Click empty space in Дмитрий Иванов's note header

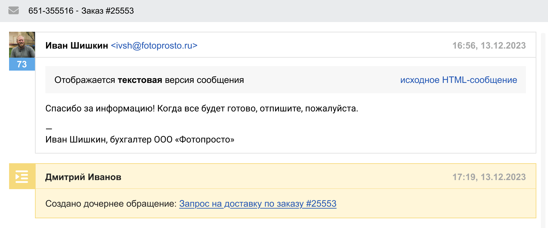[285, 177]
